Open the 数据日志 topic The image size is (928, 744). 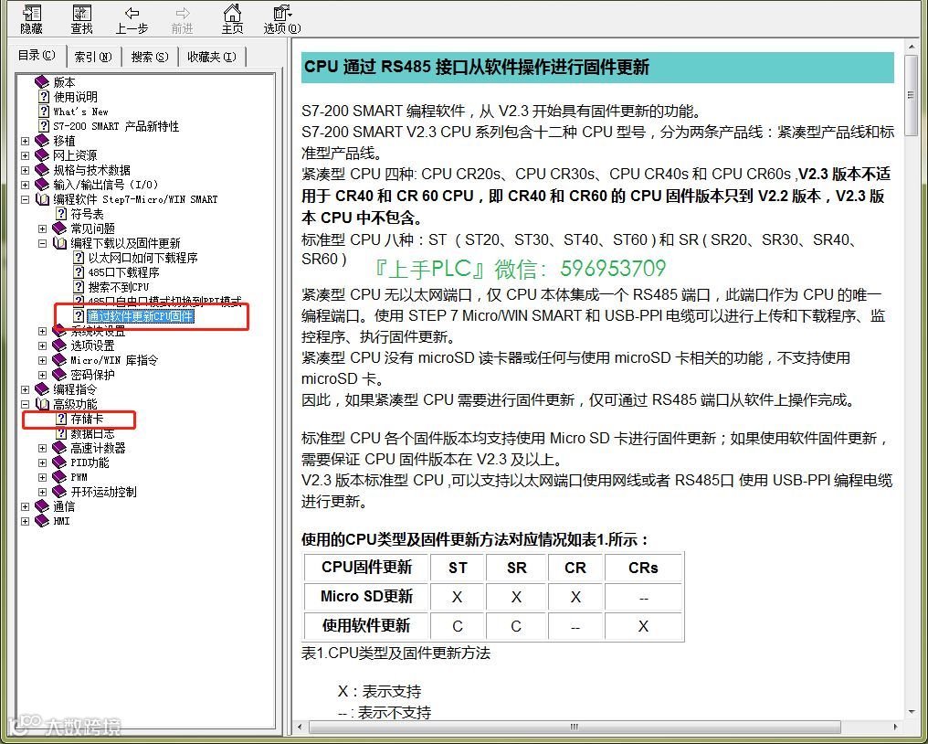[92, 433]
